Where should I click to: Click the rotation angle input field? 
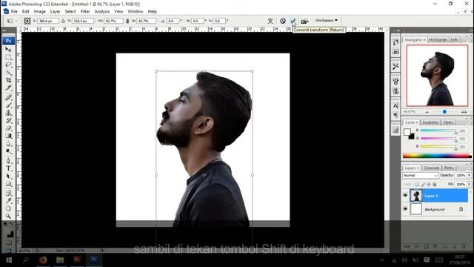[x=173, y=21]
